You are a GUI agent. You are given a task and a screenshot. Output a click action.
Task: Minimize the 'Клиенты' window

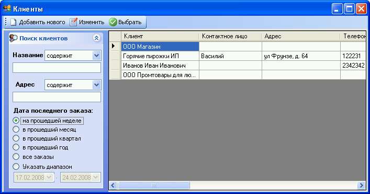tap(337, 9)
